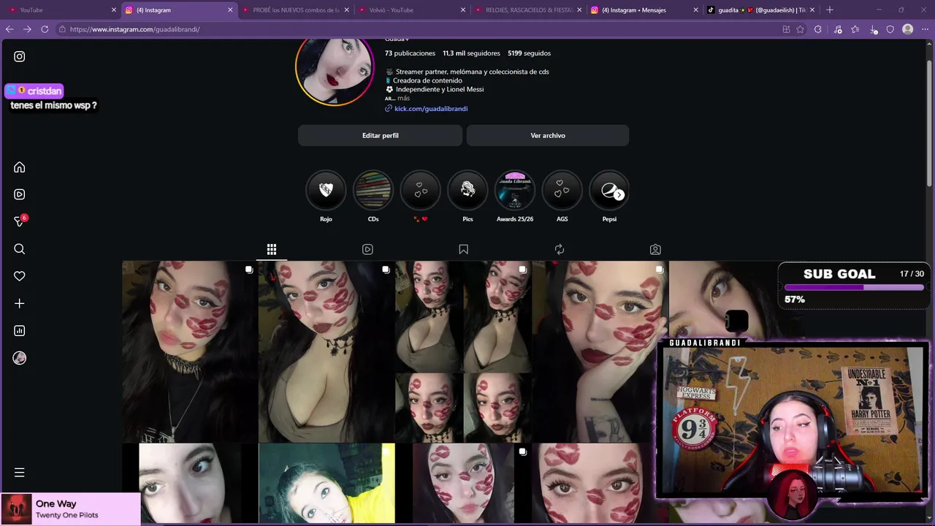The width and height of the screenshot is (935, 526).
Task: Open the third collage post
Action: 463,351
